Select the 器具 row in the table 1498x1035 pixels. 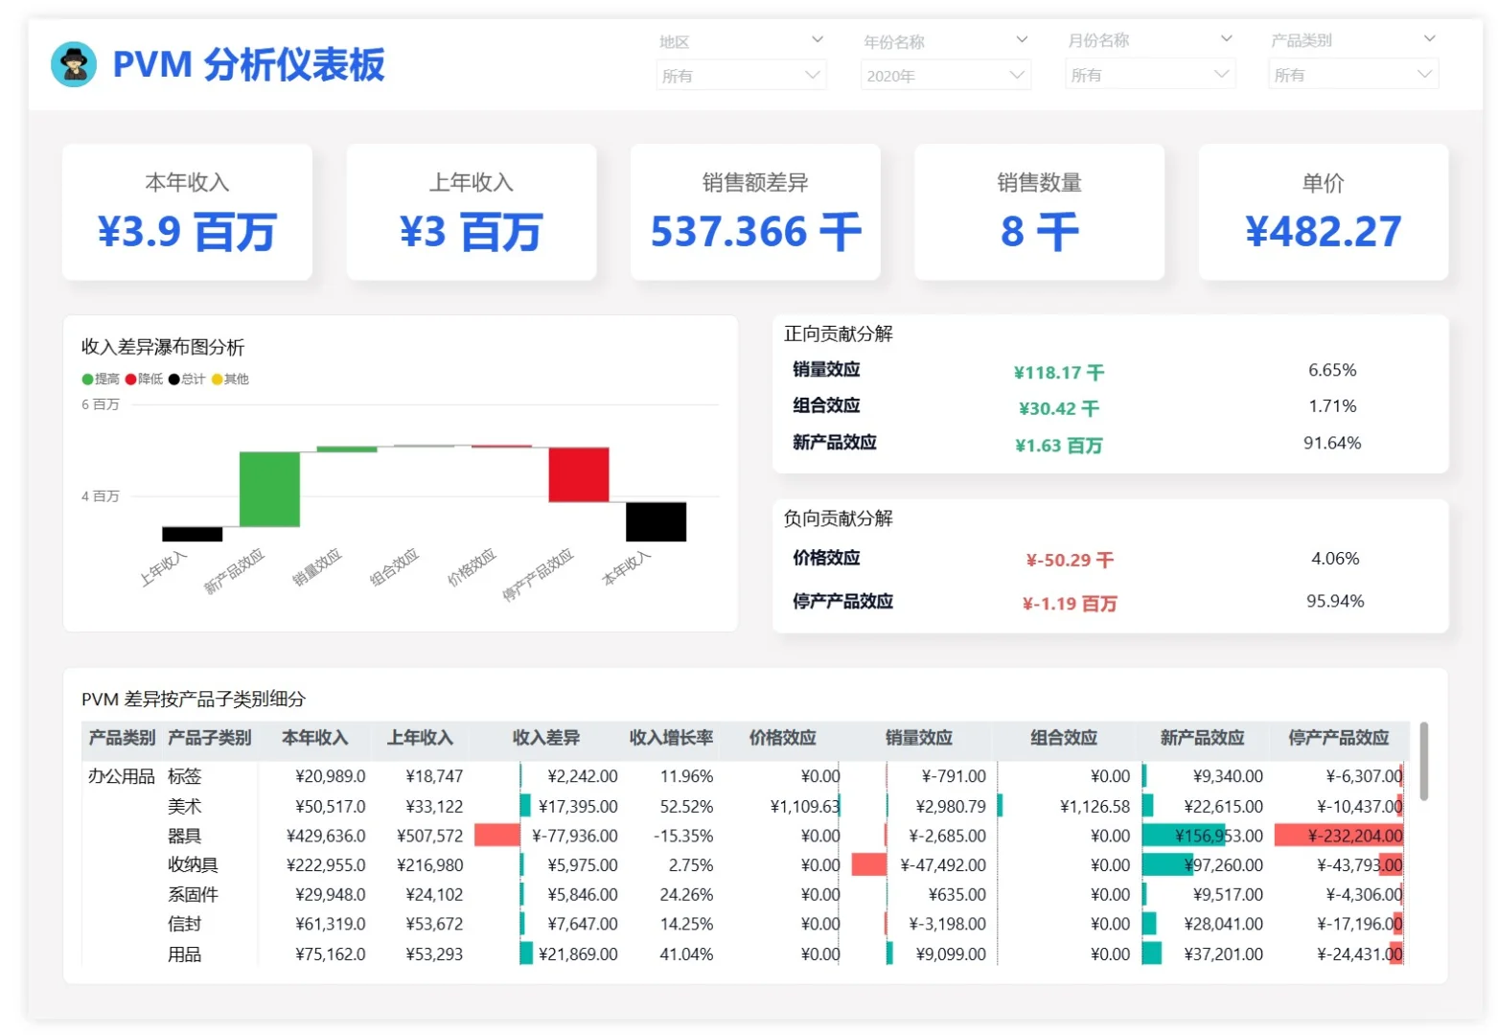pyautogui.click(x=193, y=835)
